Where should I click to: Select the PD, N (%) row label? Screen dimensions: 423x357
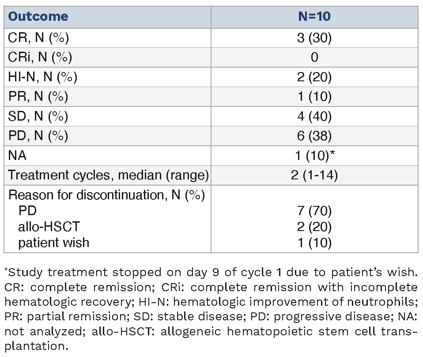pos(38,136)
